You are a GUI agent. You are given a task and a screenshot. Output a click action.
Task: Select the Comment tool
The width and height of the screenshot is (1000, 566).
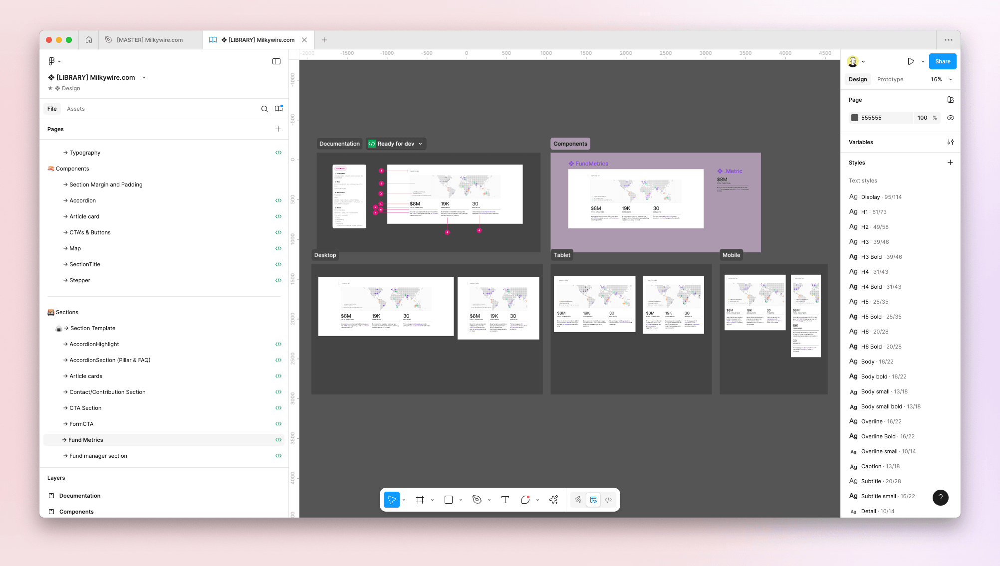[525, 500]
